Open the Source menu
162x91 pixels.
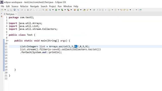coord(15,6)
